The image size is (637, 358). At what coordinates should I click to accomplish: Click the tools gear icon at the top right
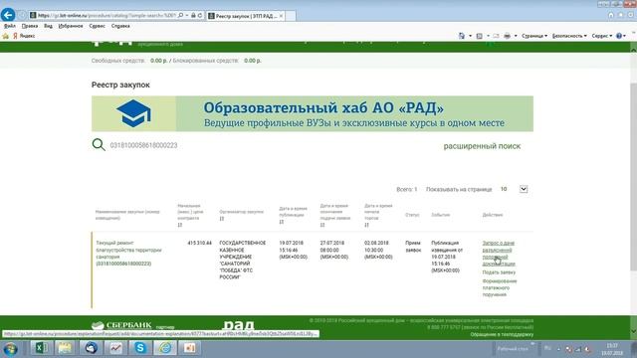click(630, 15)
